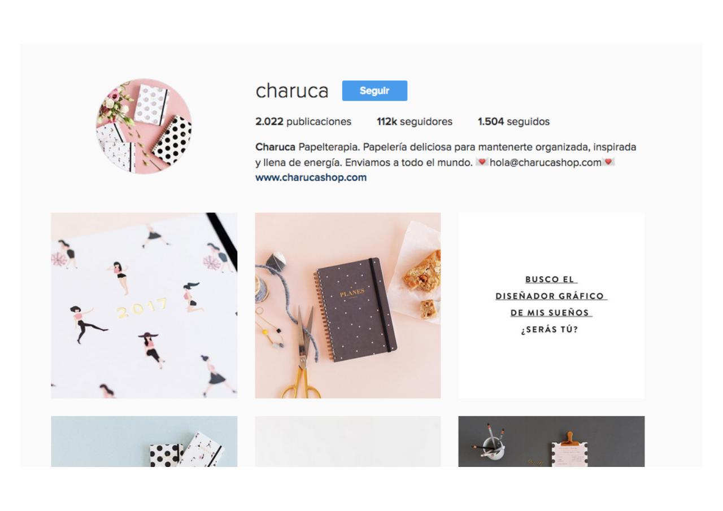View the 1.504 seguidos list
Screen dimensions: 723x511
(x=513, y=121)
